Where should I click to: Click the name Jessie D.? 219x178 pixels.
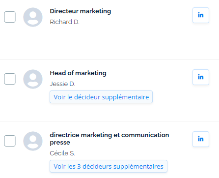pyautogui.click(x=62, y=84)
